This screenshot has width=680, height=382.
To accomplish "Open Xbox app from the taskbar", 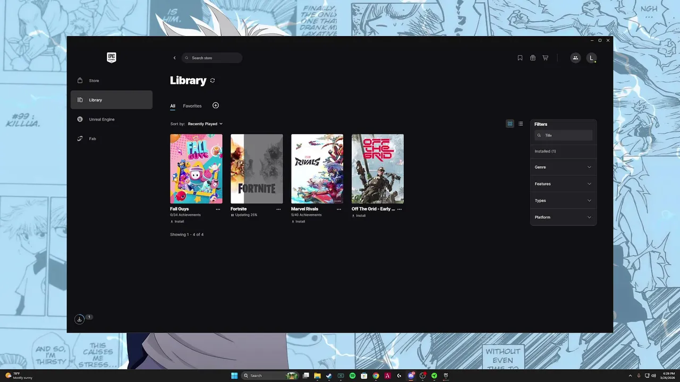I will (x=341, y=376).
